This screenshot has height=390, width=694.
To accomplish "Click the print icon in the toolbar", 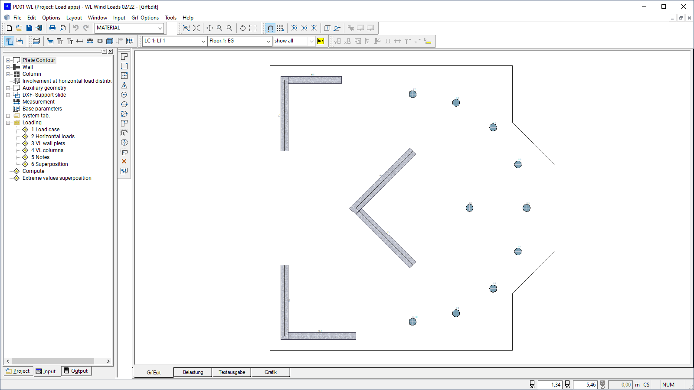I will coord(52,28).
